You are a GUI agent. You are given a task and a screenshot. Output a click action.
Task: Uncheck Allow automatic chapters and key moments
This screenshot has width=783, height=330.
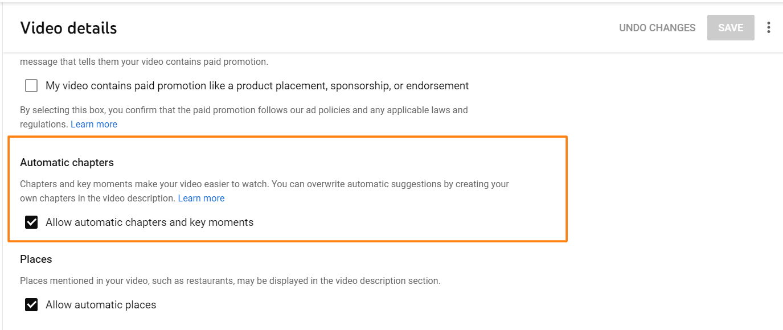[31, 222]
